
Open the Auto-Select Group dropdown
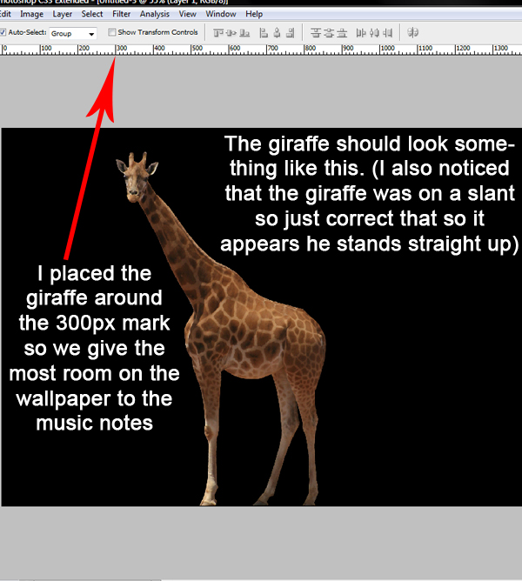pos(73,33)
